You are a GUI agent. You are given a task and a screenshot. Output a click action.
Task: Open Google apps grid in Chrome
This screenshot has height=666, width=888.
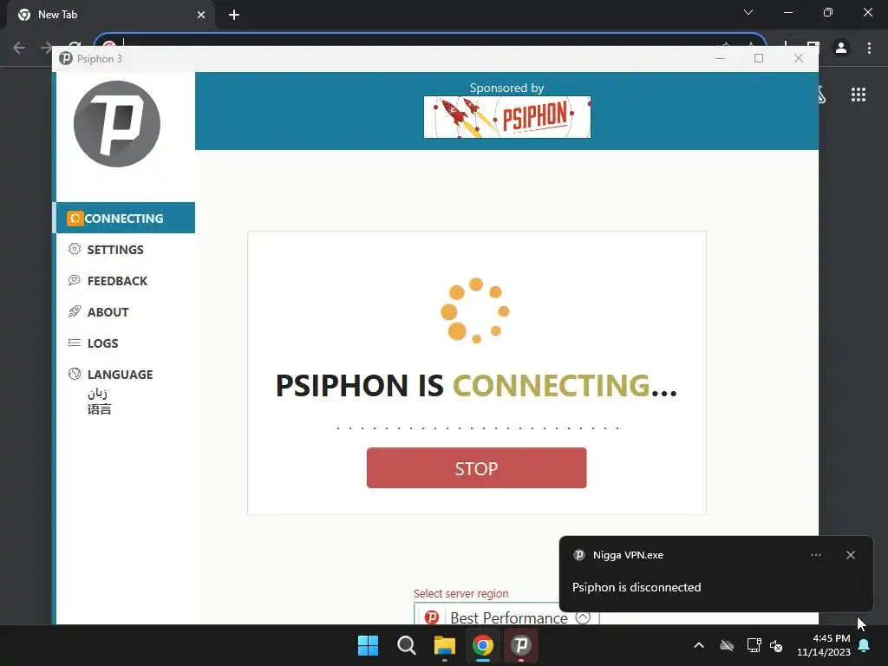858,95
